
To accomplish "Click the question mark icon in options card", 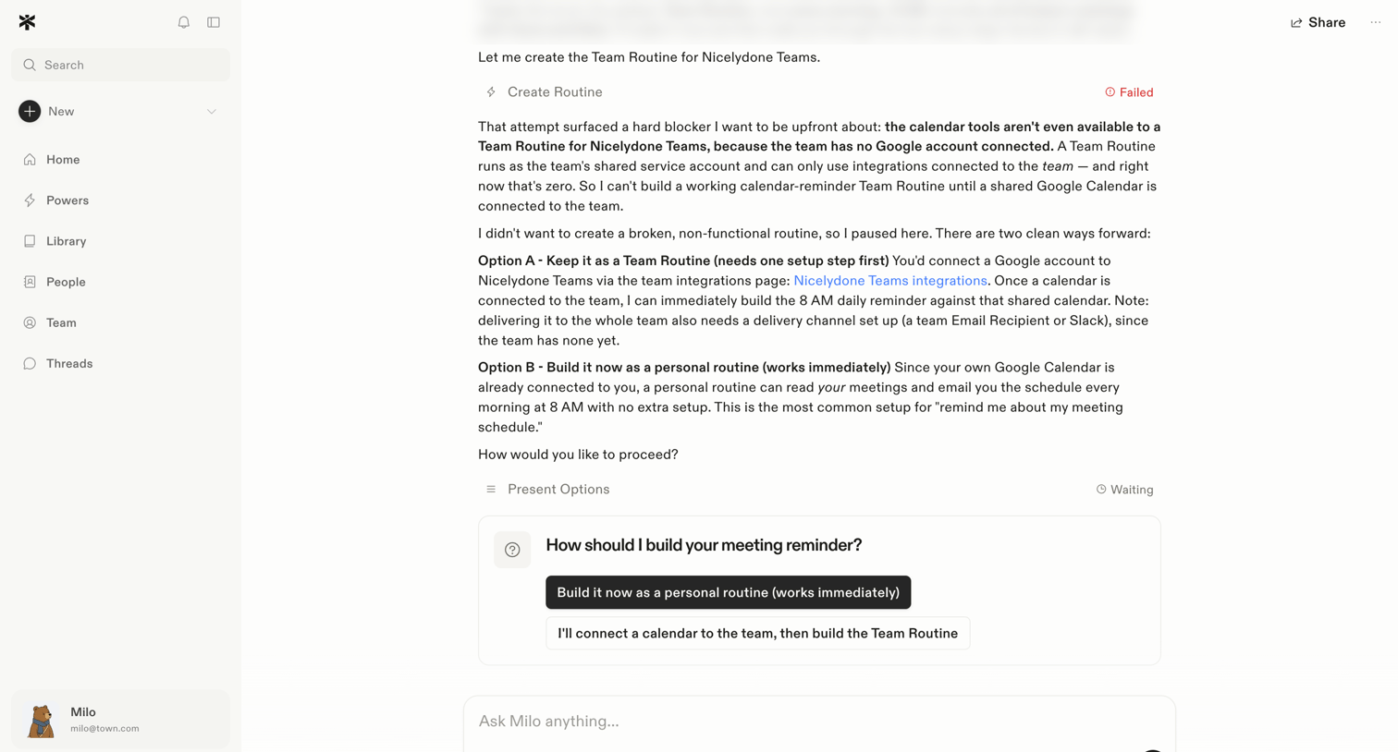I will [512, 550].
